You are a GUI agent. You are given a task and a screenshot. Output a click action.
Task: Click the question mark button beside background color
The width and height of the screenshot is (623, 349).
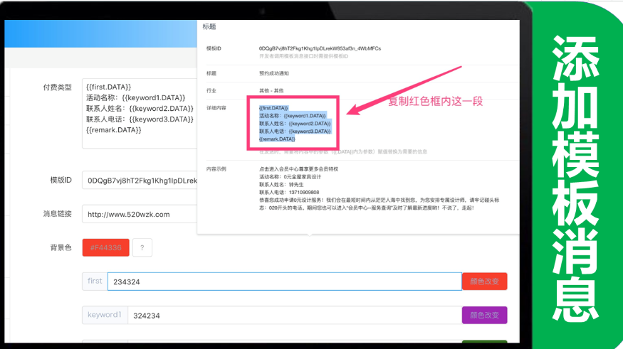click(142, 247)
